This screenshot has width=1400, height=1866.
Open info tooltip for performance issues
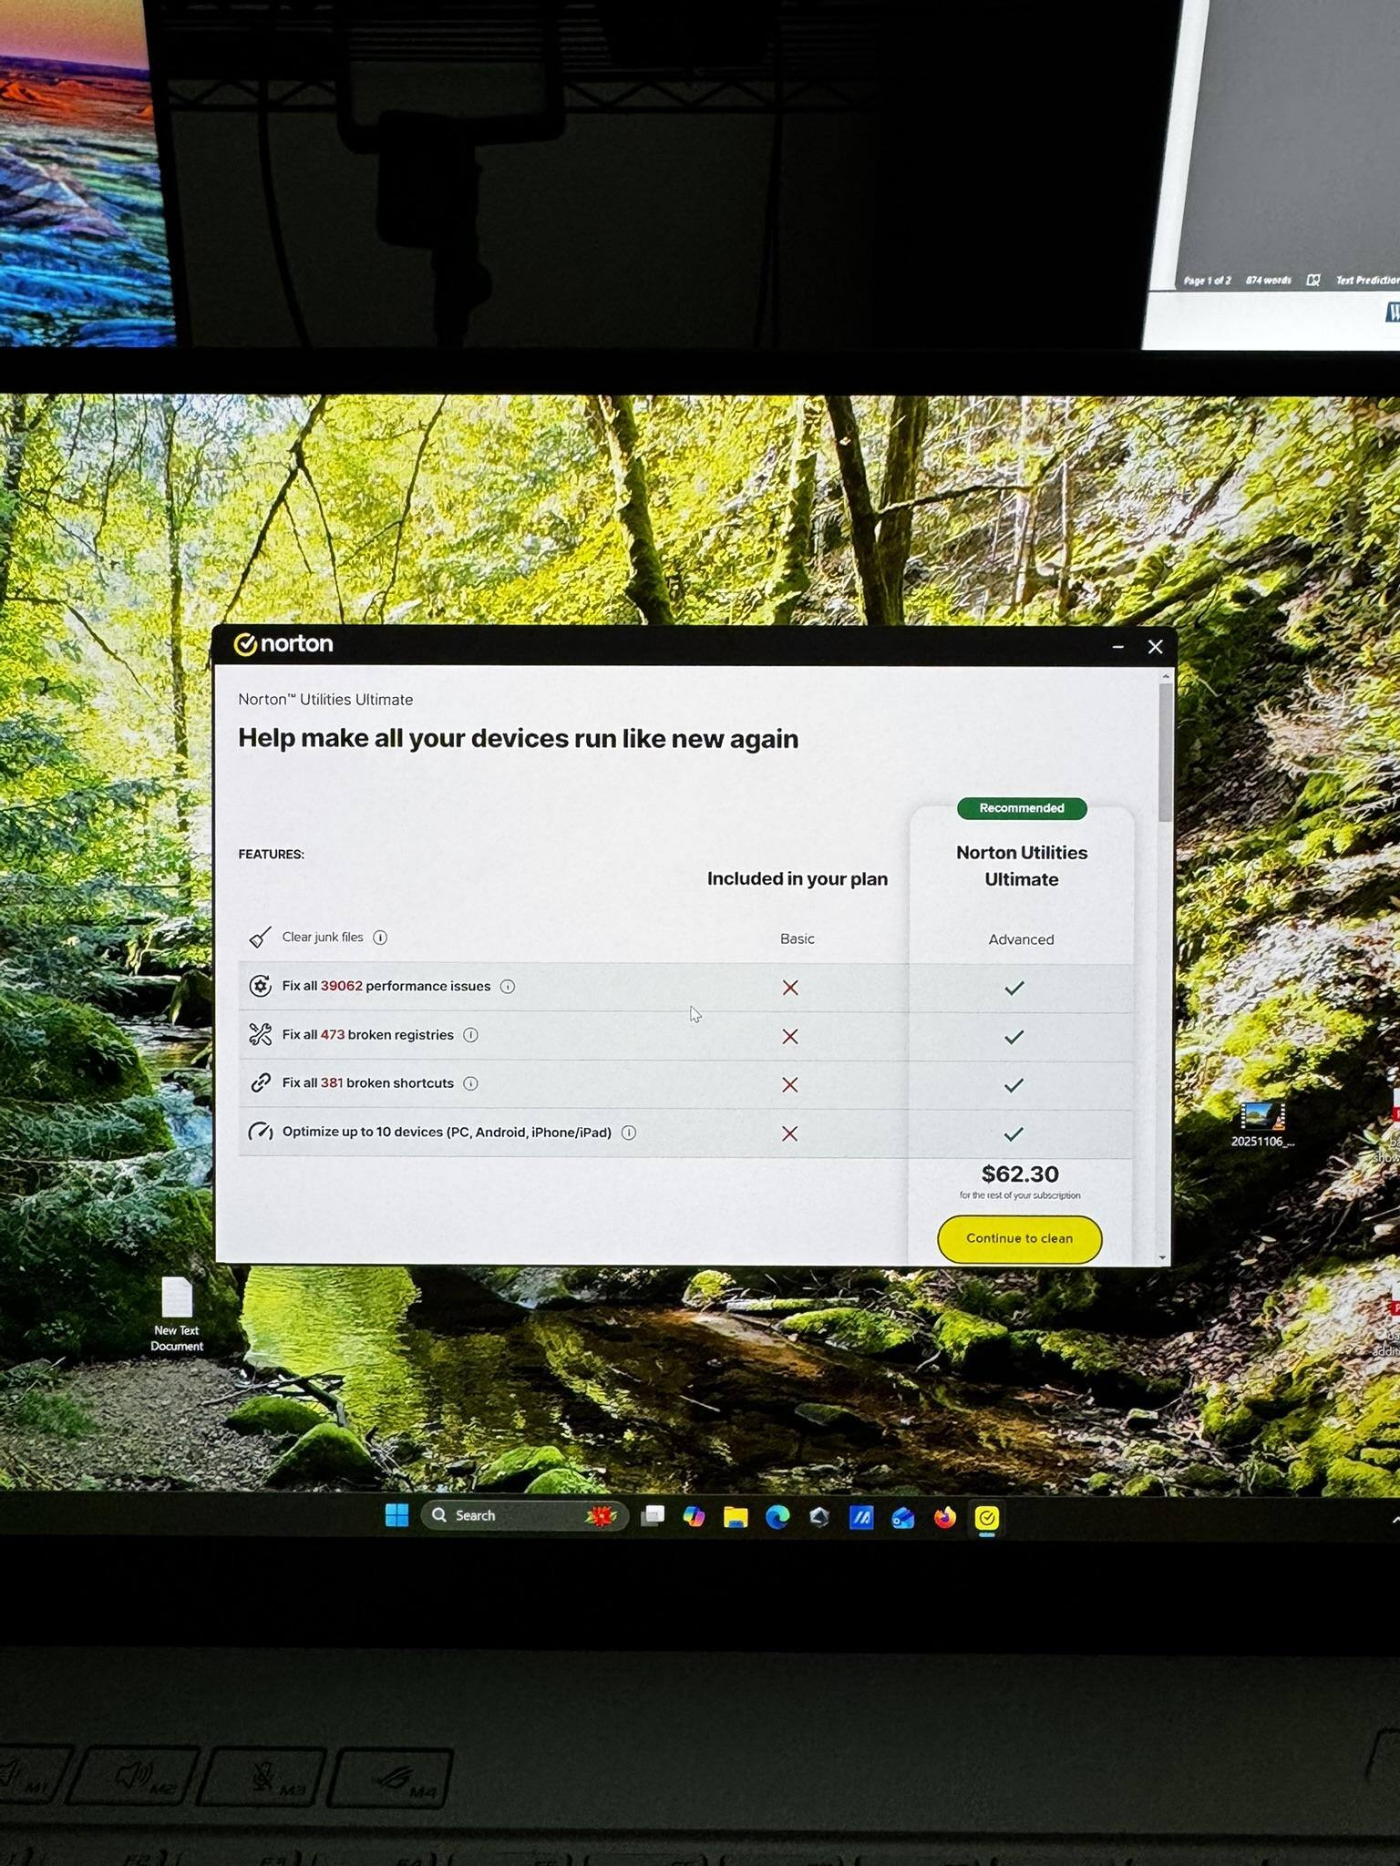click(508, 987)
